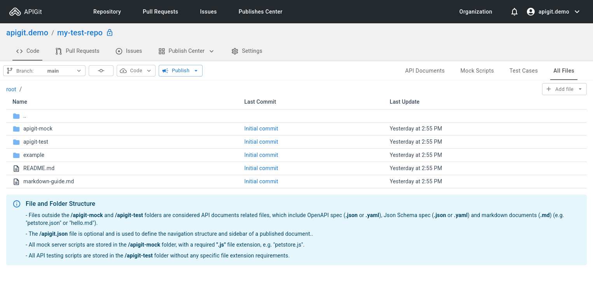Click the apigit-mock folder icon

[x=16, y=129]
